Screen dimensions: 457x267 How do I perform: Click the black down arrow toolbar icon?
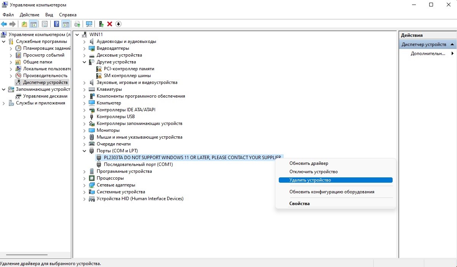(x=118, y=24)
